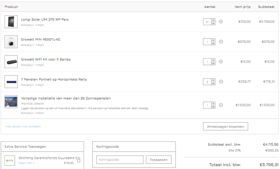The width and height of the screenshot is (280, 169).
Task: Select btw 21% amount €990,35
Action: coord(272,150)
